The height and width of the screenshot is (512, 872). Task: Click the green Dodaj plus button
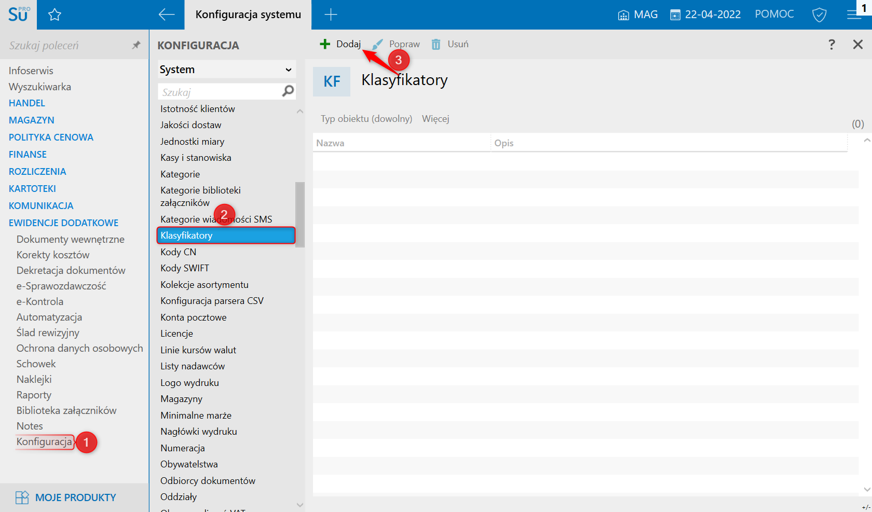click(x=340, y=44)
